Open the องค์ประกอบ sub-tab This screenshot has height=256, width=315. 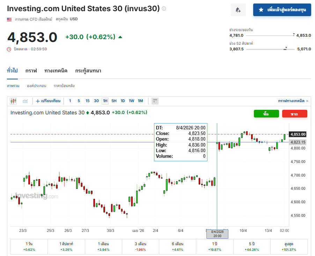click(37, 86)
